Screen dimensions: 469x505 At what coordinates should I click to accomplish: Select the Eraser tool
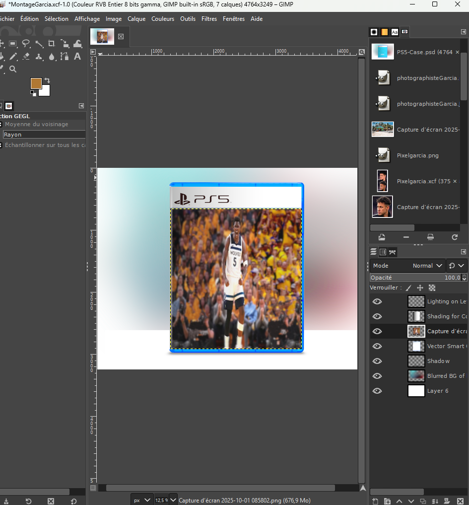point(26,57)
